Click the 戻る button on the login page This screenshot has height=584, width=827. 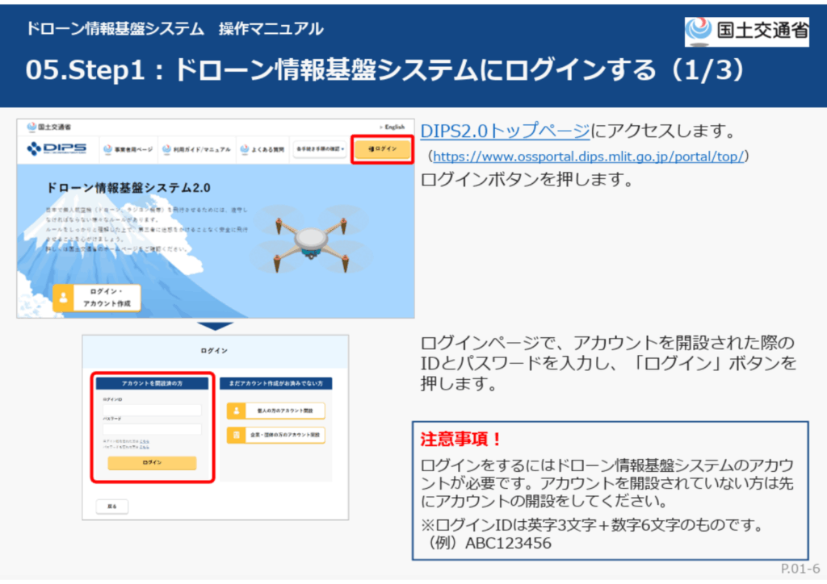pos(112,507)
